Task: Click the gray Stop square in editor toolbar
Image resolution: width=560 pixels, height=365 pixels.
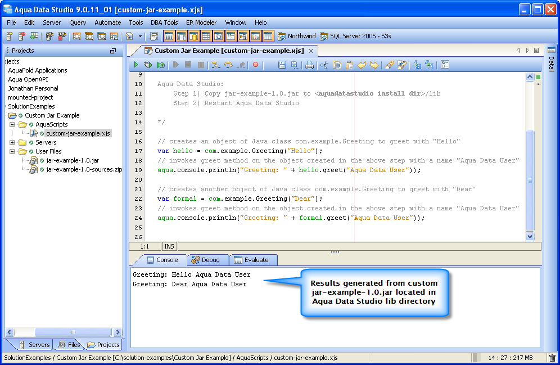Action: coord(188,65)
